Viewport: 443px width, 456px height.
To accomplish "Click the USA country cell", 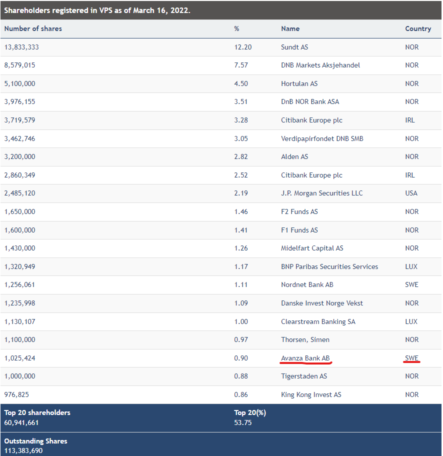I will coord(411,193).
